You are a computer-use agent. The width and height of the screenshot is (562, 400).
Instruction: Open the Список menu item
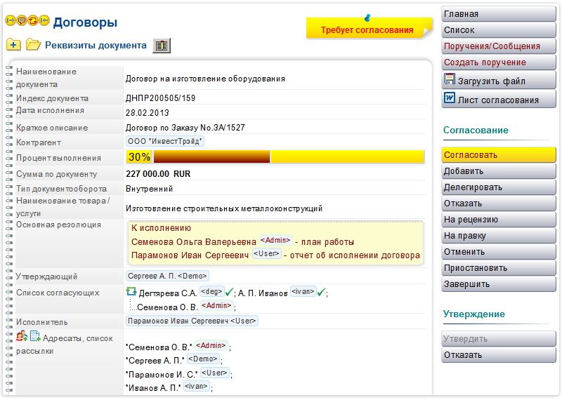coord(499,30)
